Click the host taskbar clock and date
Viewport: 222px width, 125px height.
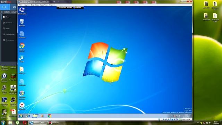(x=216, y=123)
